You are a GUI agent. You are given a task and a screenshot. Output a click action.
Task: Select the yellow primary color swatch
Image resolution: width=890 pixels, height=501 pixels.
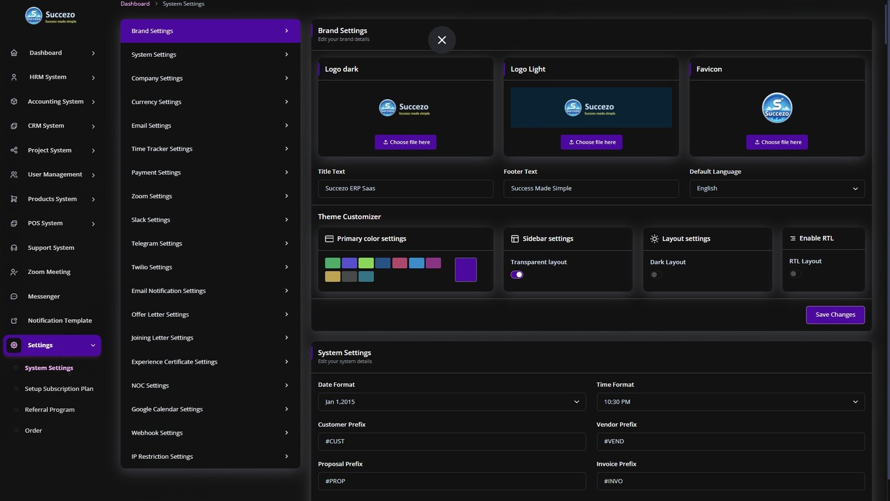(x=333, y=276)
